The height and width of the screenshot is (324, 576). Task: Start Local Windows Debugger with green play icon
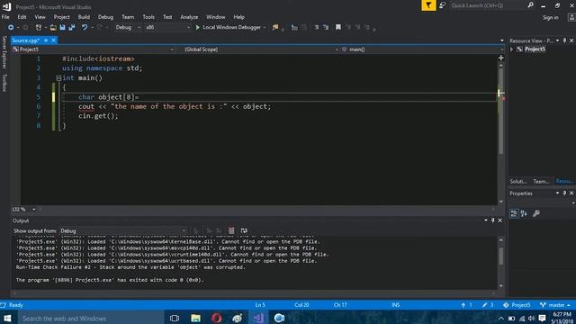(x=198, y=27)
